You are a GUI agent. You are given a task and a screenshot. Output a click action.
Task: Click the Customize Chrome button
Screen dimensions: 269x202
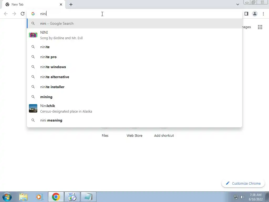point(243,183)
